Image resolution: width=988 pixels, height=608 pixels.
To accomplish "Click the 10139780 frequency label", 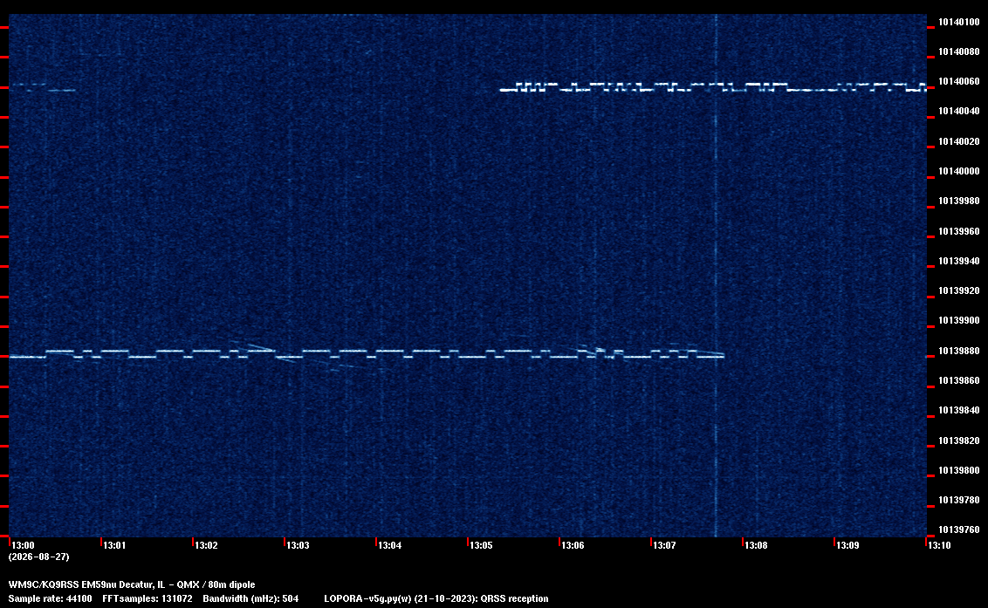I will click(958, 500).
